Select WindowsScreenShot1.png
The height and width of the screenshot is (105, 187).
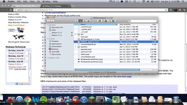91,59
